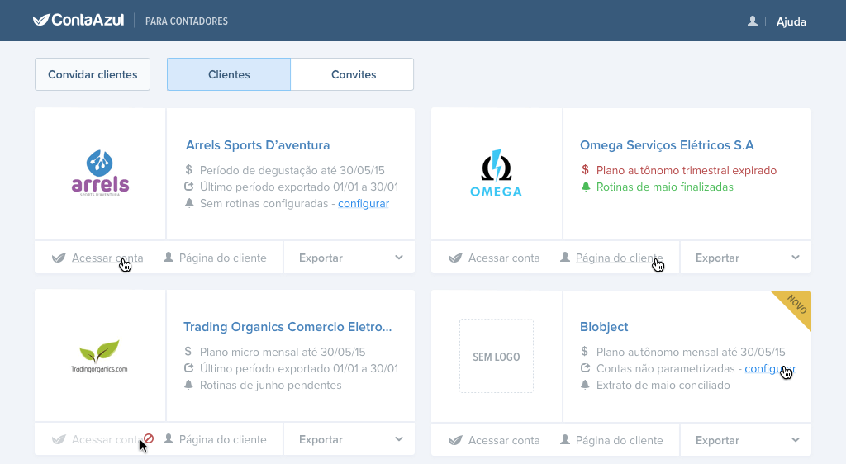Expand the Exportar dropdown for Omega Serviços
This screenshot has width=846, height=464.
[796, 258]
